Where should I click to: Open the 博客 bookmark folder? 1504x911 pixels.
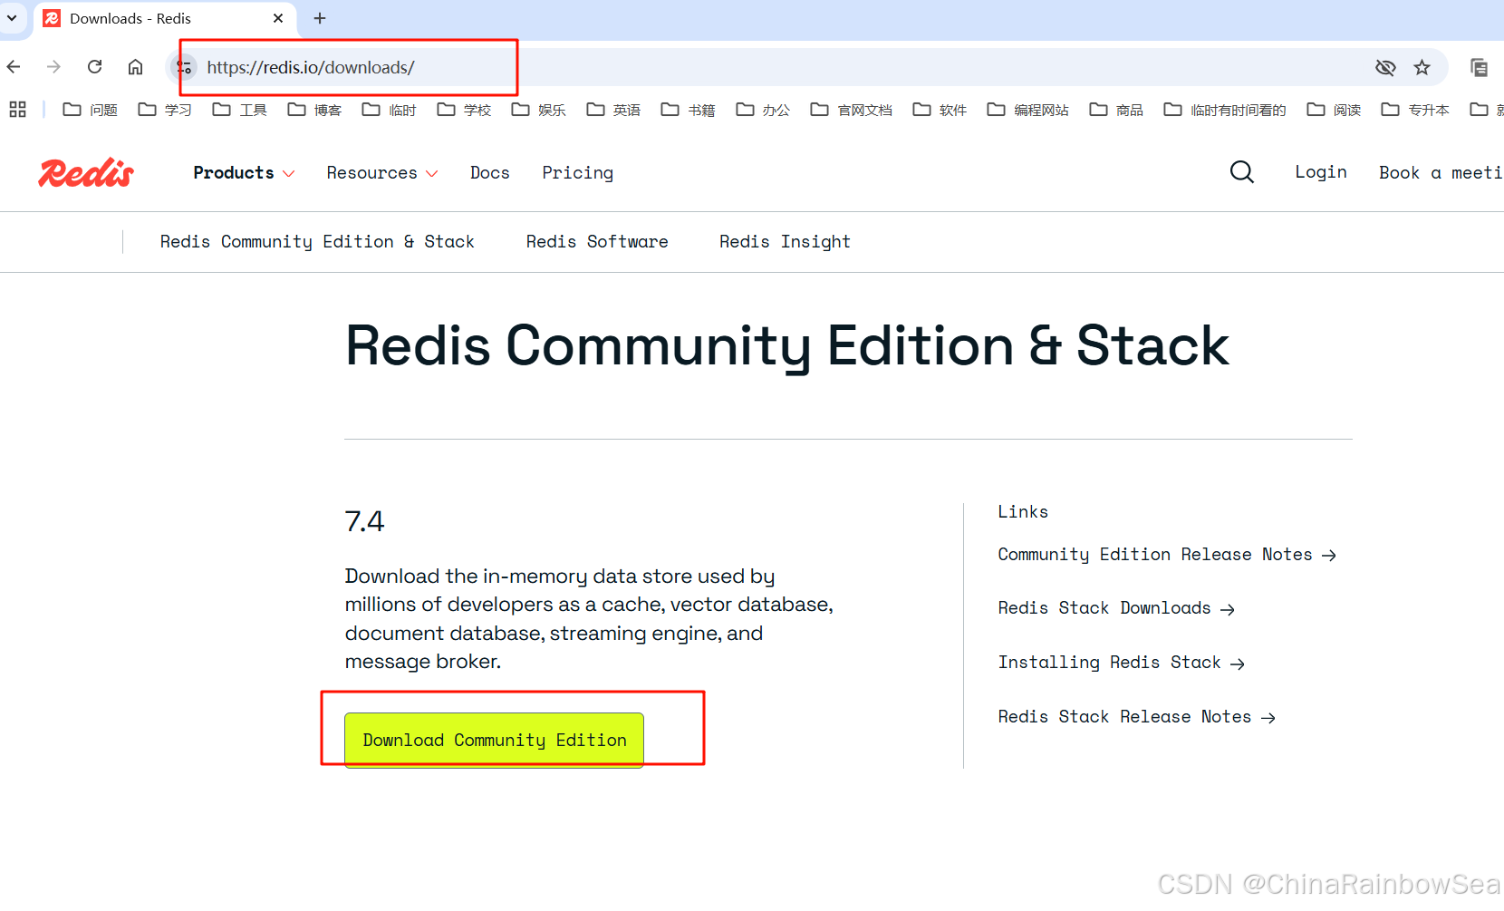tap(314, 110)
